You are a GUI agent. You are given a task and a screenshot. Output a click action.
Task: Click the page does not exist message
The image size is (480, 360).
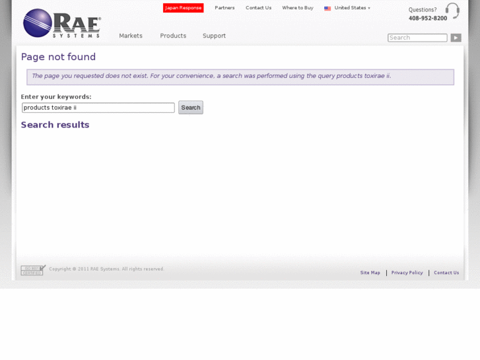tap(240, 77)
